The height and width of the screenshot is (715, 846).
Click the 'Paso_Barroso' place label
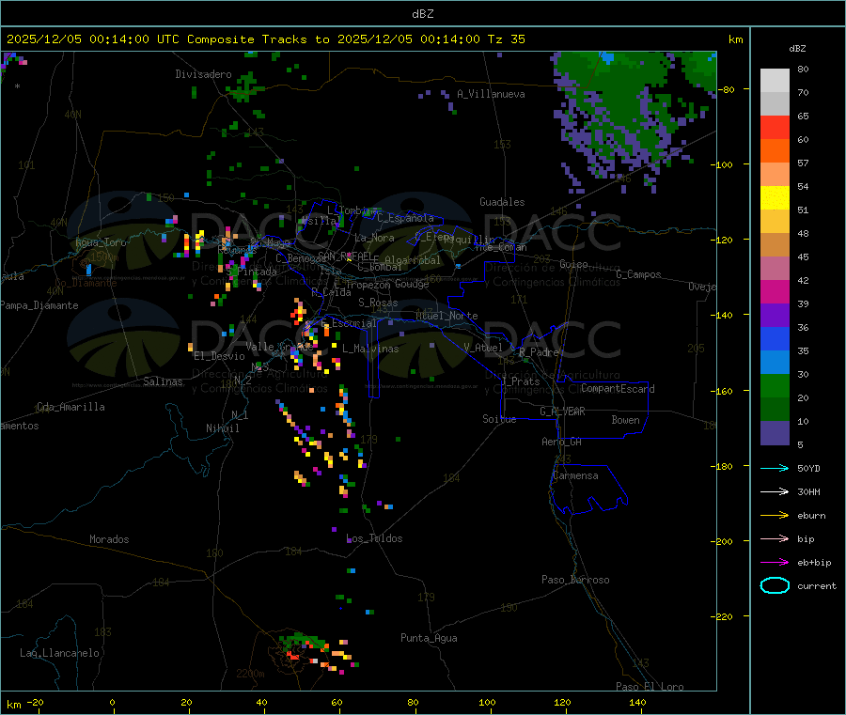point(575,580)
